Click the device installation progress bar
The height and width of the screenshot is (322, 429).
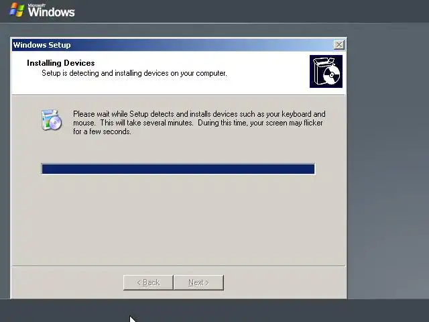coord(178,168)
